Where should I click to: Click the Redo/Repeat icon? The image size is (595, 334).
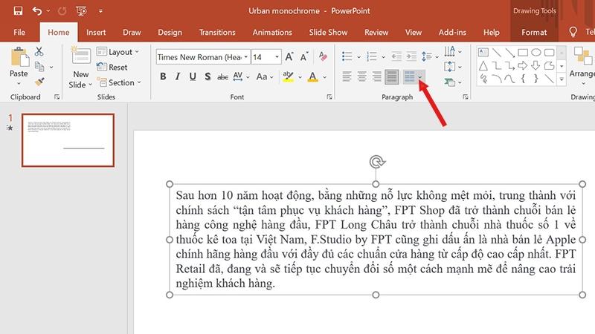tap(62, 11)
